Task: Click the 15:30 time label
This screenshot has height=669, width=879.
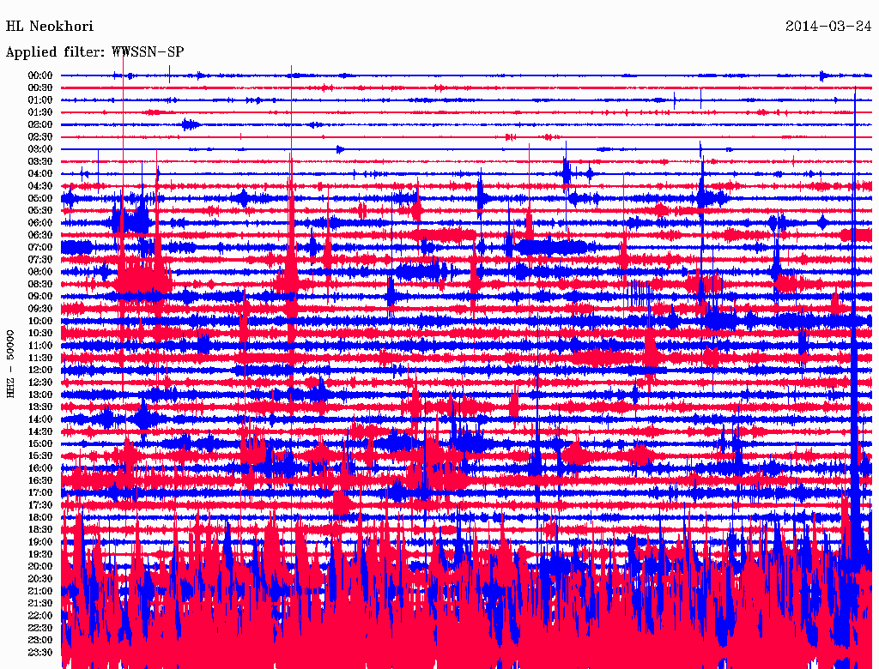Action: tap(40, 456)
